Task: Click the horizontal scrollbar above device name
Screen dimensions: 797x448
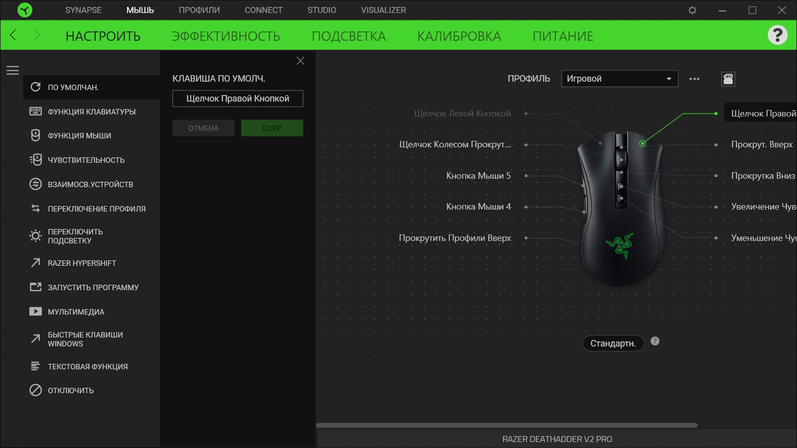Action: point(507,425)
